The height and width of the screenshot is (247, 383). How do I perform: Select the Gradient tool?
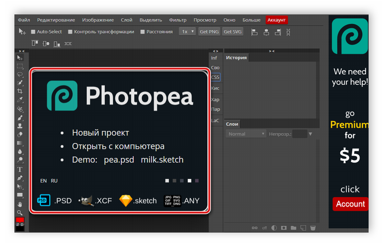(x=20, y=143)
